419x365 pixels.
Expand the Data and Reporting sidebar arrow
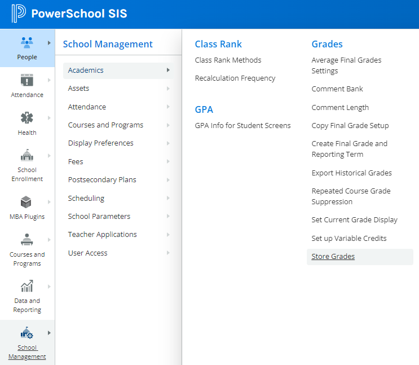click(49, 287)
